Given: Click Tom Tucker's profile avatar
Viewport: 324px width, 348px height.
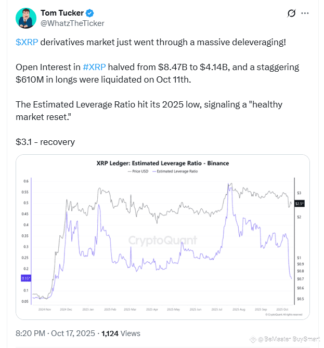Looking at the screenshot, I should coord(25,18).
